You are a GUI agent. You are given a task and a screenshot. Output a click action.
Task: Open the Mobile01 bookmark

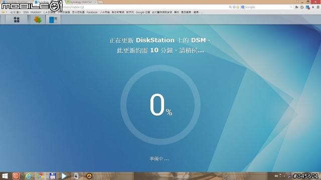(x=36, y=12)
